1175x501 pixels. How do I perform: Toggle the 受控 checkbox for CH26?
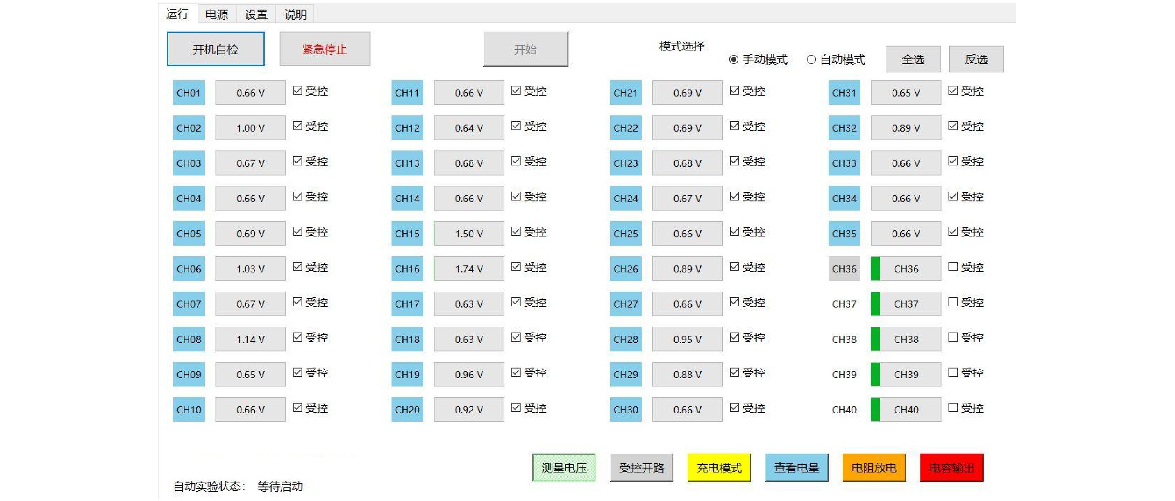[x=734, y=267]
